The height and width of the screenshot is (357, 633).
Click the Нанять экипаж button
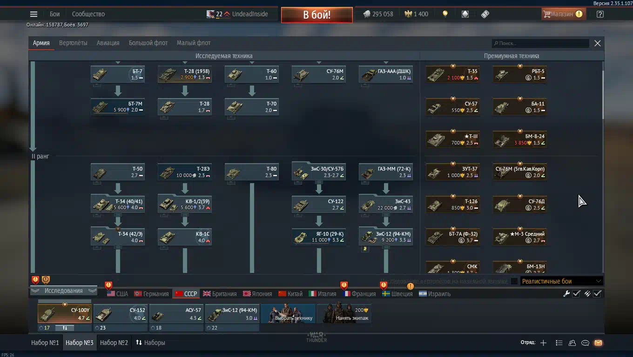pos(344,313)
